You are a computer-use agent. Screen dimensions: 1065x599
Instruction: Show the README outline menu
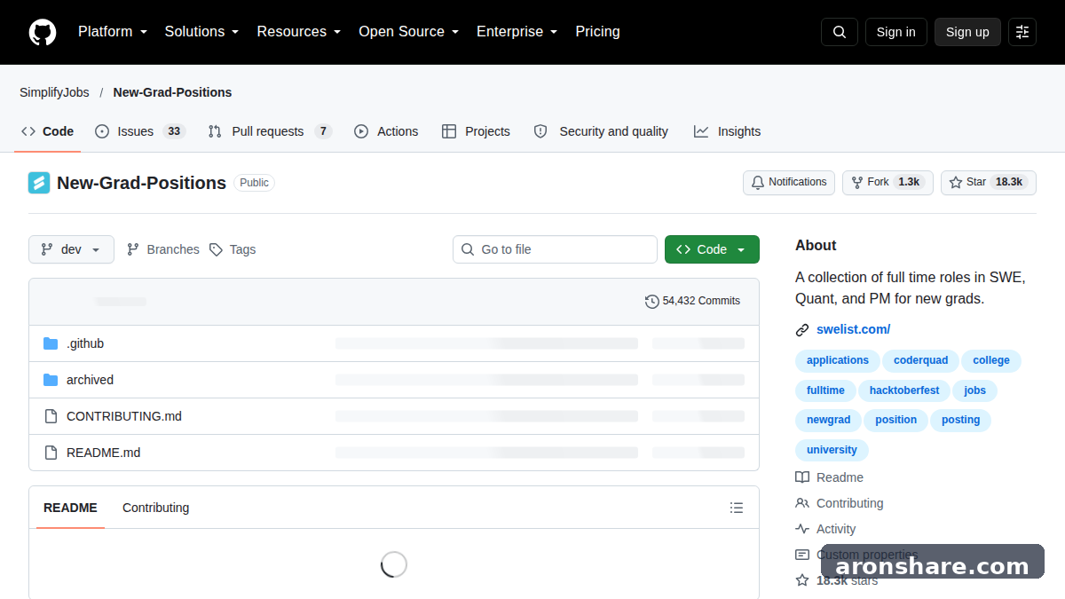[737, 508]
